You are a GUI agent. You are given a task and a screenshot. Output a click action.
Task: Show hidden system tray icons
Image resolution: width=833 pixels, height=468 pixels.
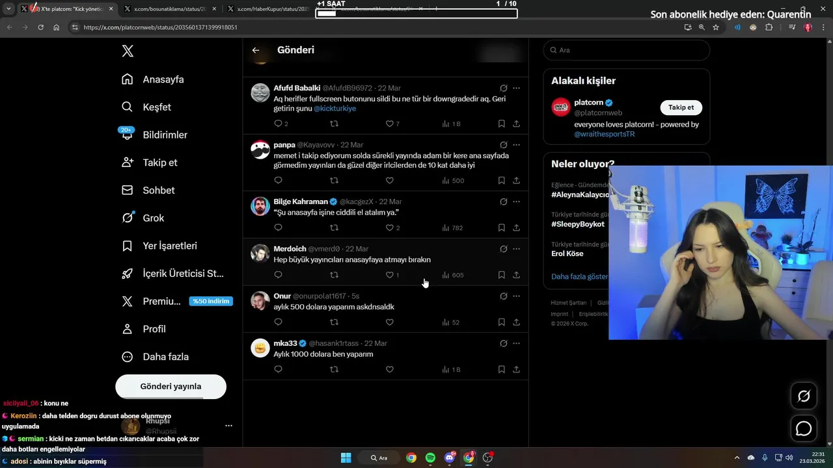point(737,458)
